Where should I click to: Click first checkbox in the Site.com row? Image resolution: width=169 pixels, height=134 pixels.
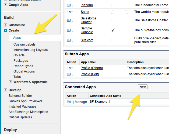coord(113,40)
